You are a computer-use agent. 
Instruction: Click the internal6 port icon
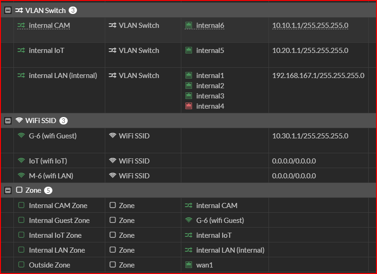coord(189,26)
